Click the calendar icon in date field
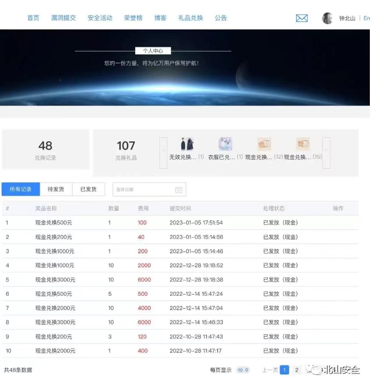Screen dimensions: 372x386 point(179,190)
